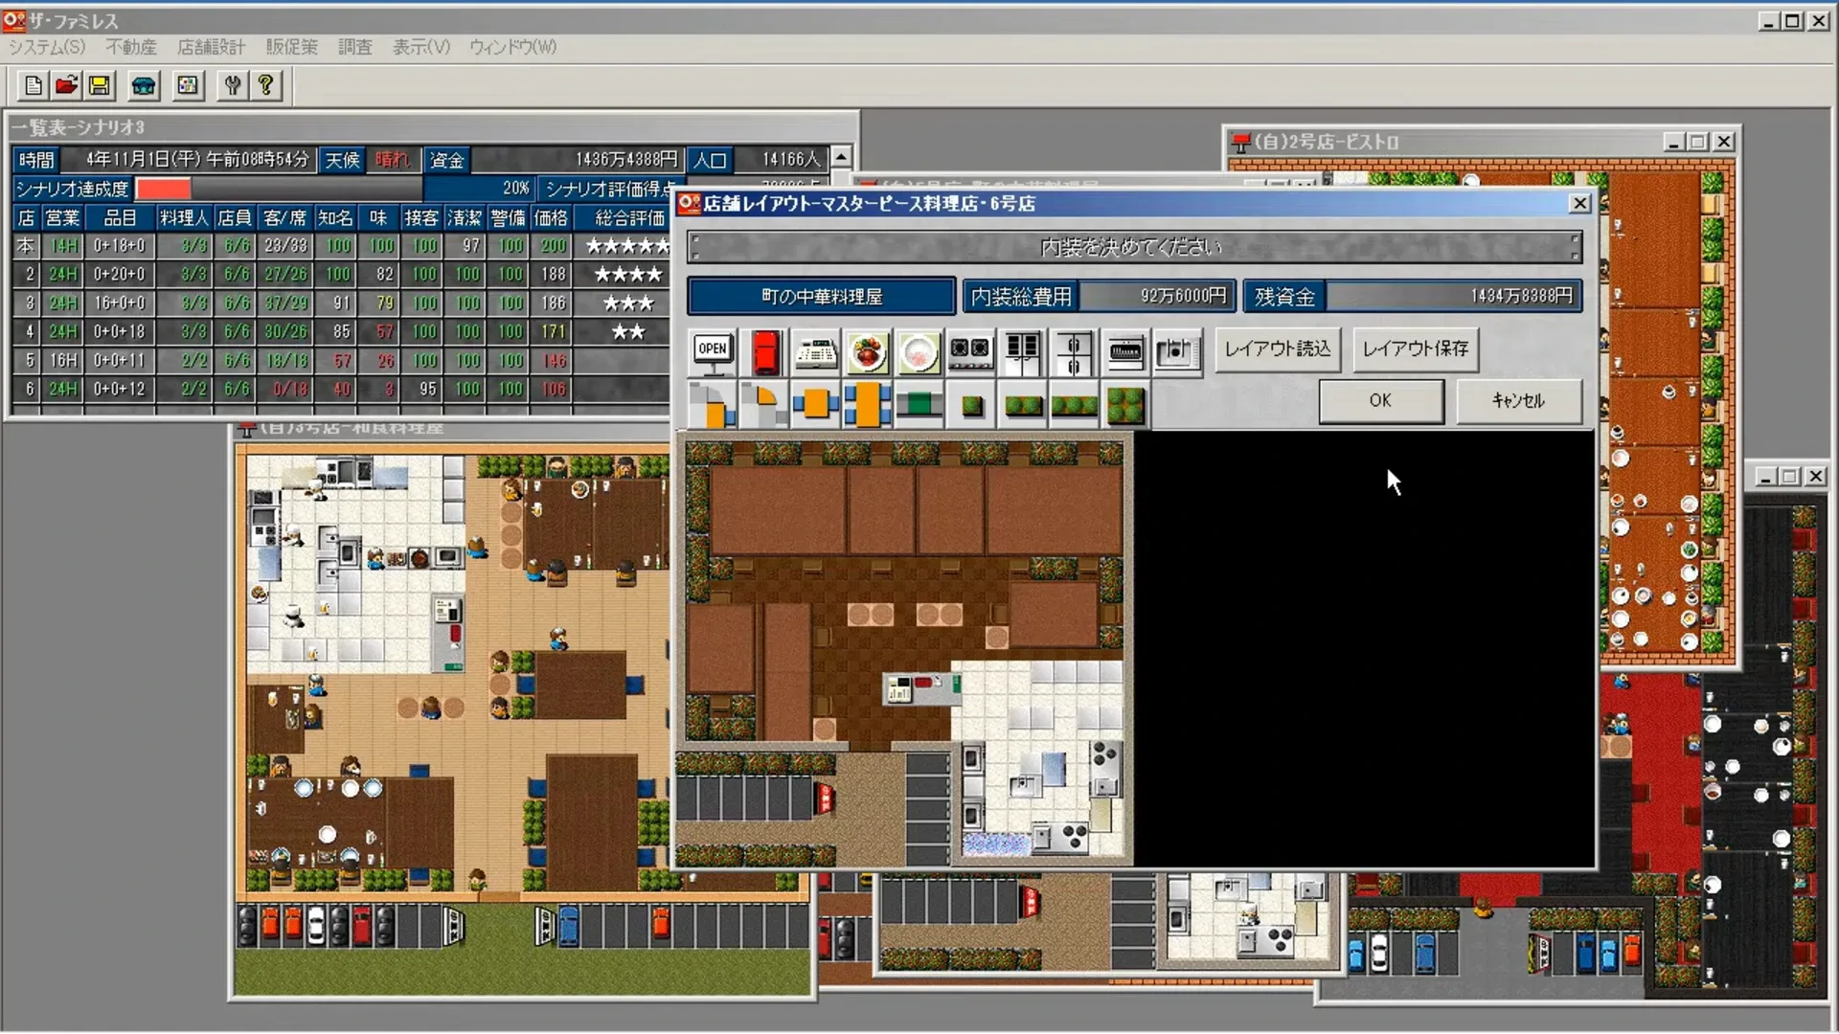Viewport: 1839px width, 1034px height.
Task: Click the scrollbar up arrow on the list window
Action: [x=840, y=157]
